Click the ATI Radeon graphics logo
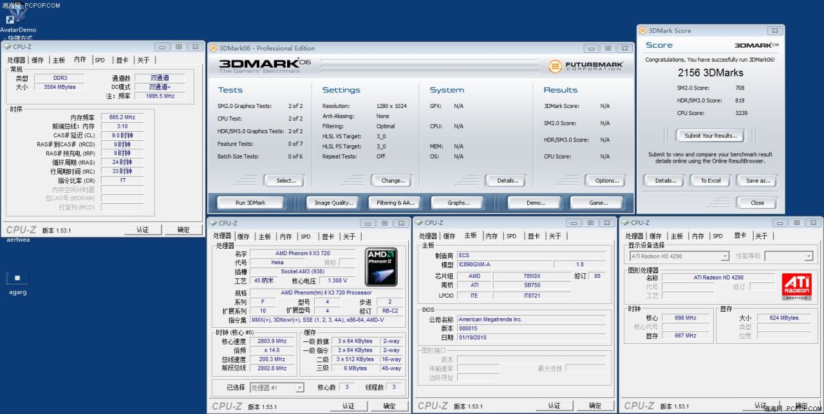 (x=796, y=287)
